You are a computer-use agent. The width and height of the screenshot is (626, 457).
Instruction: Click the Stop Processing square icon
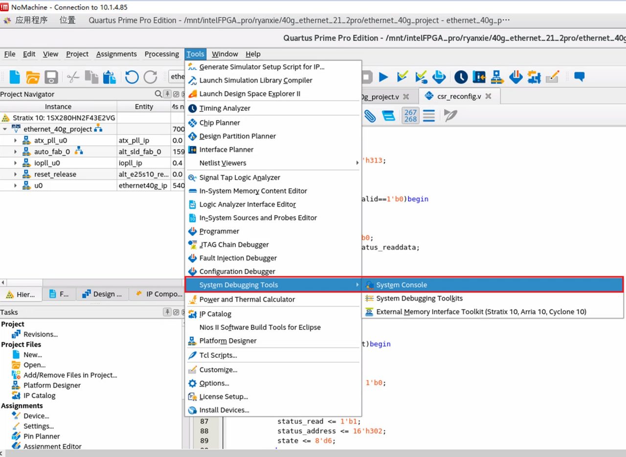(x=367, y=77)
